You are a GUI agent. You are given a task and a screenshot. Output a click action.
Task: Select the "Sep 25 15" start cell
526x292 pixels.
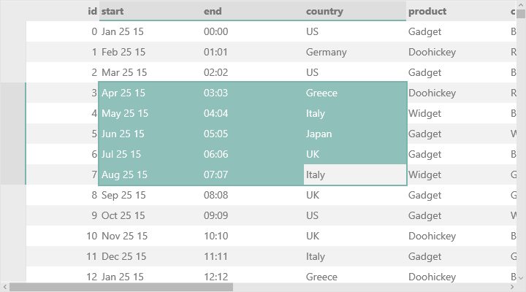click(150, 195)
